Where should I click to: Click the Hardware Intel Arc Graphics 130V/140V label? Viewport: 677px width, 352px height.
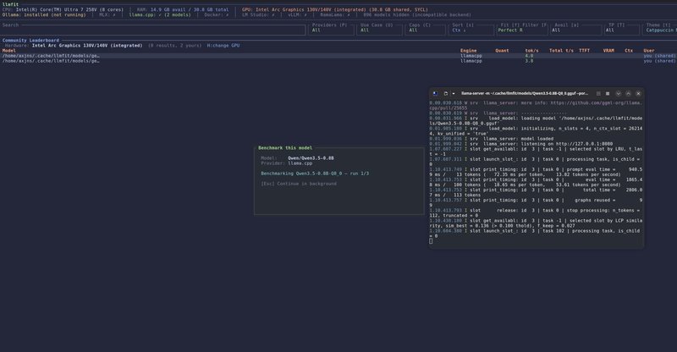click(x=74, y=46)
